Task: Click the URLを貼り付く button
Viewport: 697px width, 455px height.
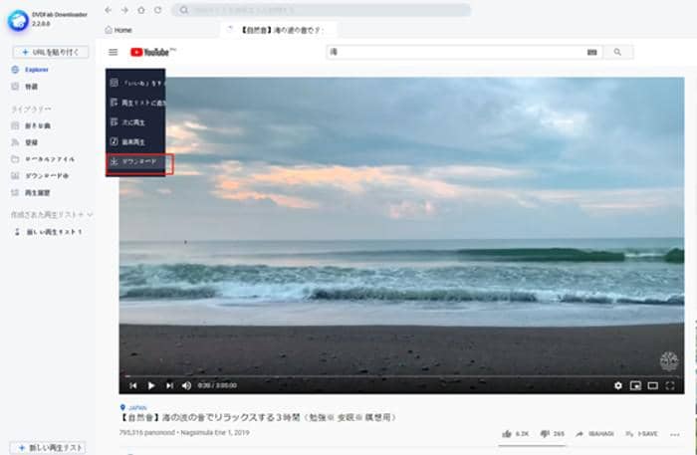Action: point(51,52)
